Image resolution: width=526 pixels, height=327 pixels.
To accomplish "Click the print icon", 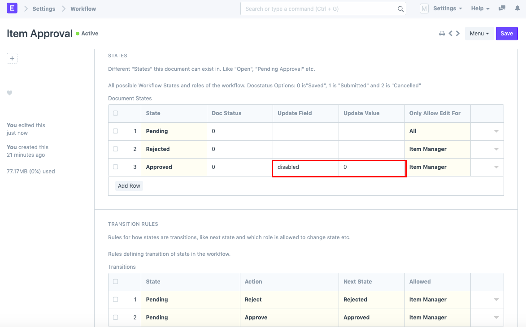I will tap(442, 34).
